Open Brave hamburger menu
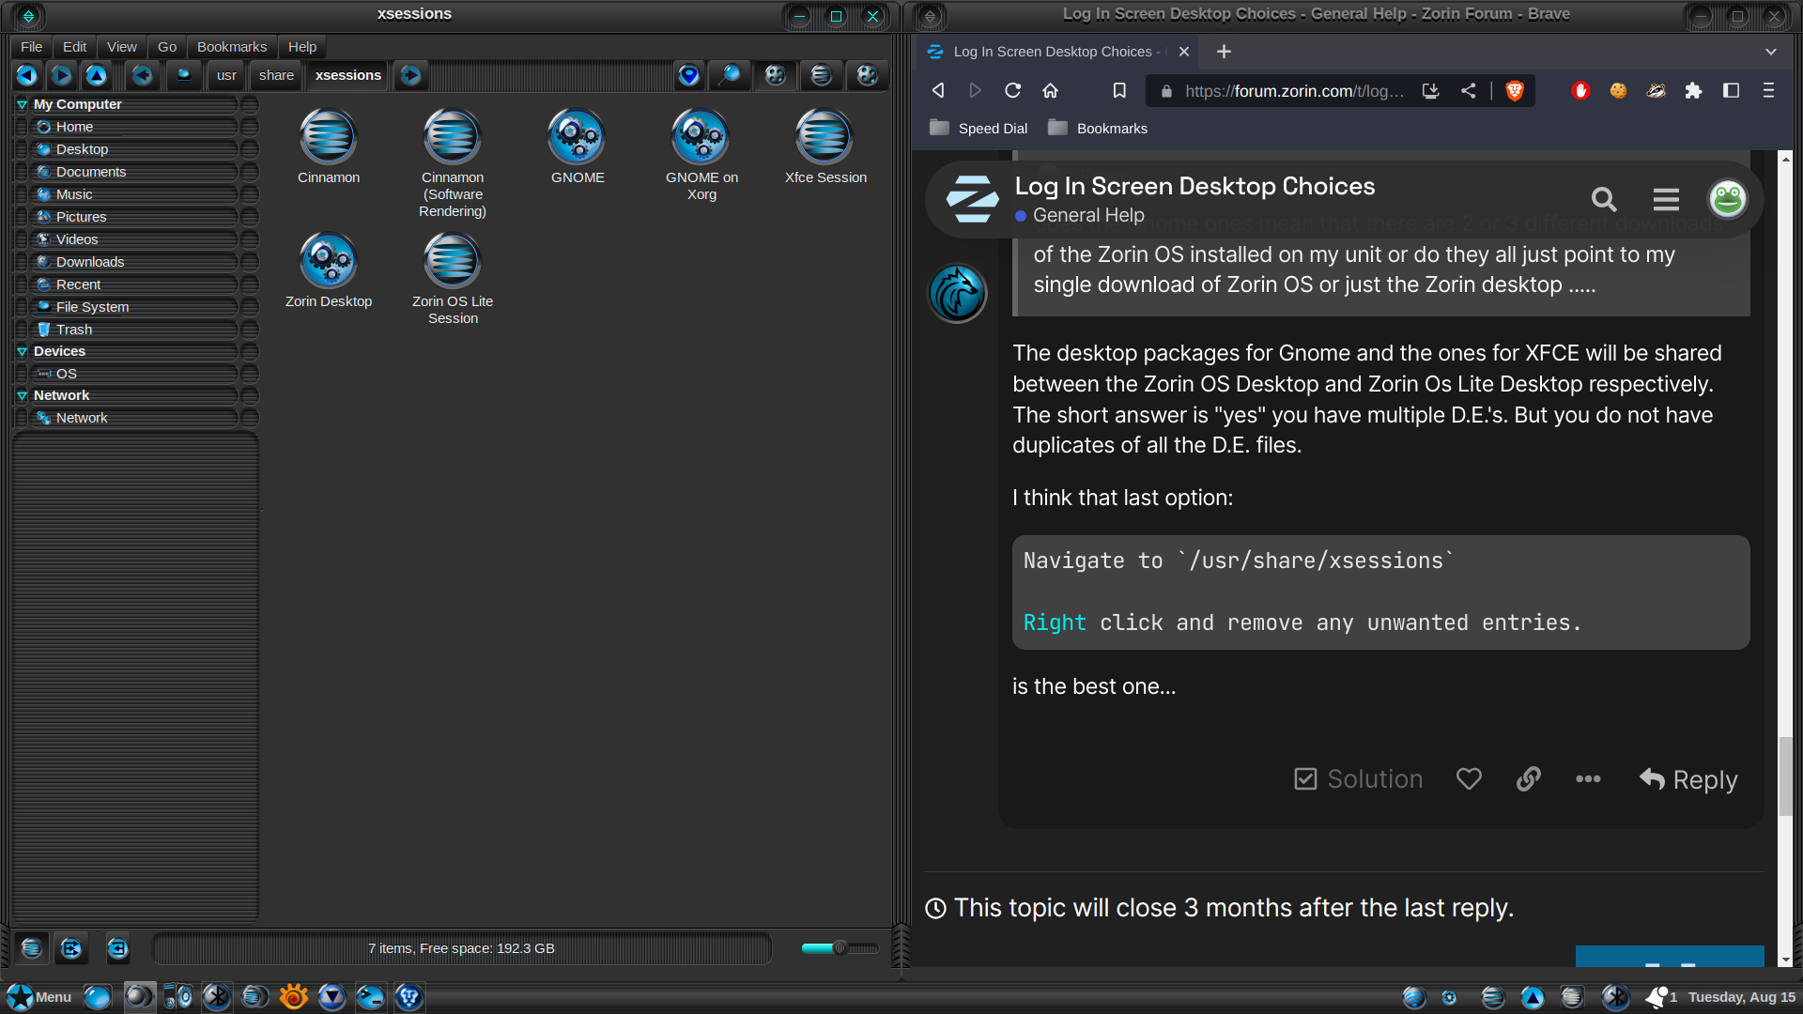 click(1768, 91)
